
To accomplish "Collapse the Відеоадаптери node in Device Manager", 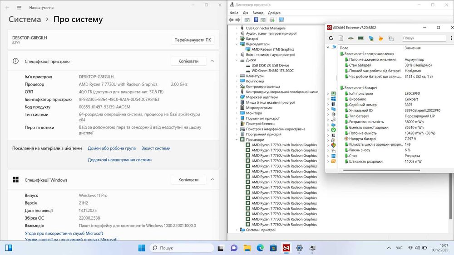I will (237, 44).
